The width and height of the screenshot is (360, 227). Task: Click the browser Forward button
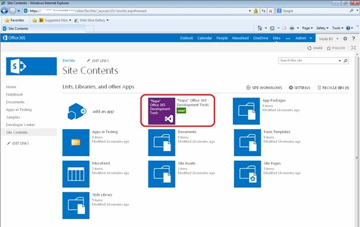click(12, 11)
